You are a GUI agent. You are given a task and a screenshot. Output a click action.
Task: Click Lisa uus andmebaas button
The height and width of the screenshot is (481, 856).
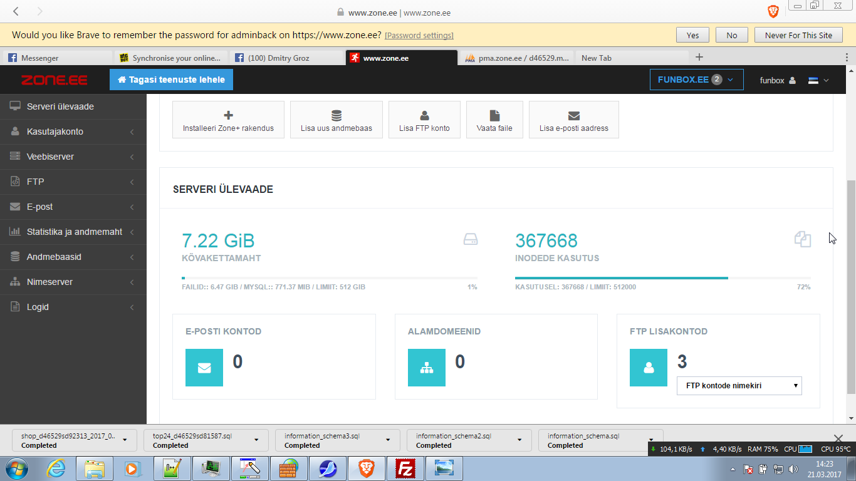click(x=337, y=120)
